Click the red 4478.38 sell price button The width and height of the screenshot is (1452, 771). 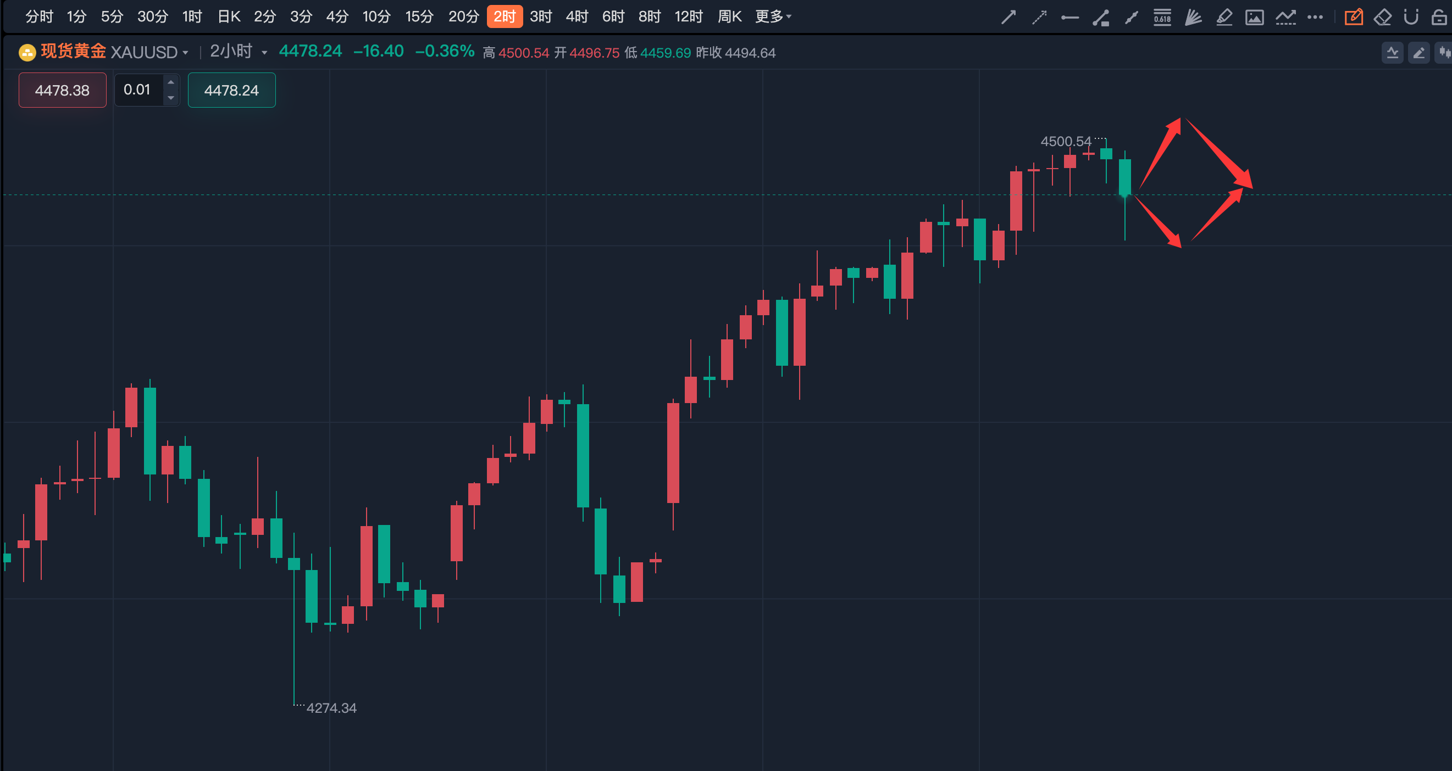click(63, 90)
